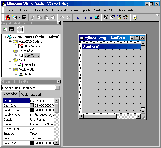
Task: Click Insert UserForm toolbar icon
Action: 14,17
